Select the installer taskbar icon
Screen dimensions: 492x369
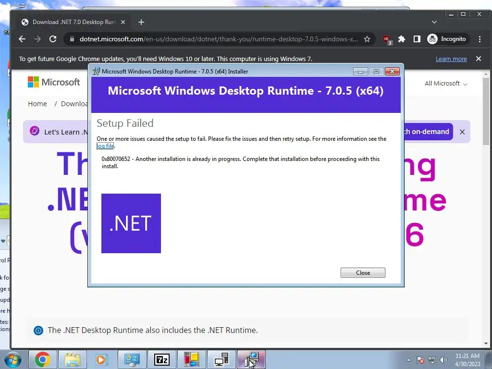pyautogui.click(x=251, y=359)
